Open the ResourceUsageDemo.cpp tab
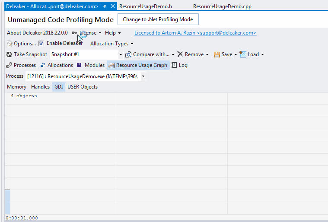 (x=222, y=6)
